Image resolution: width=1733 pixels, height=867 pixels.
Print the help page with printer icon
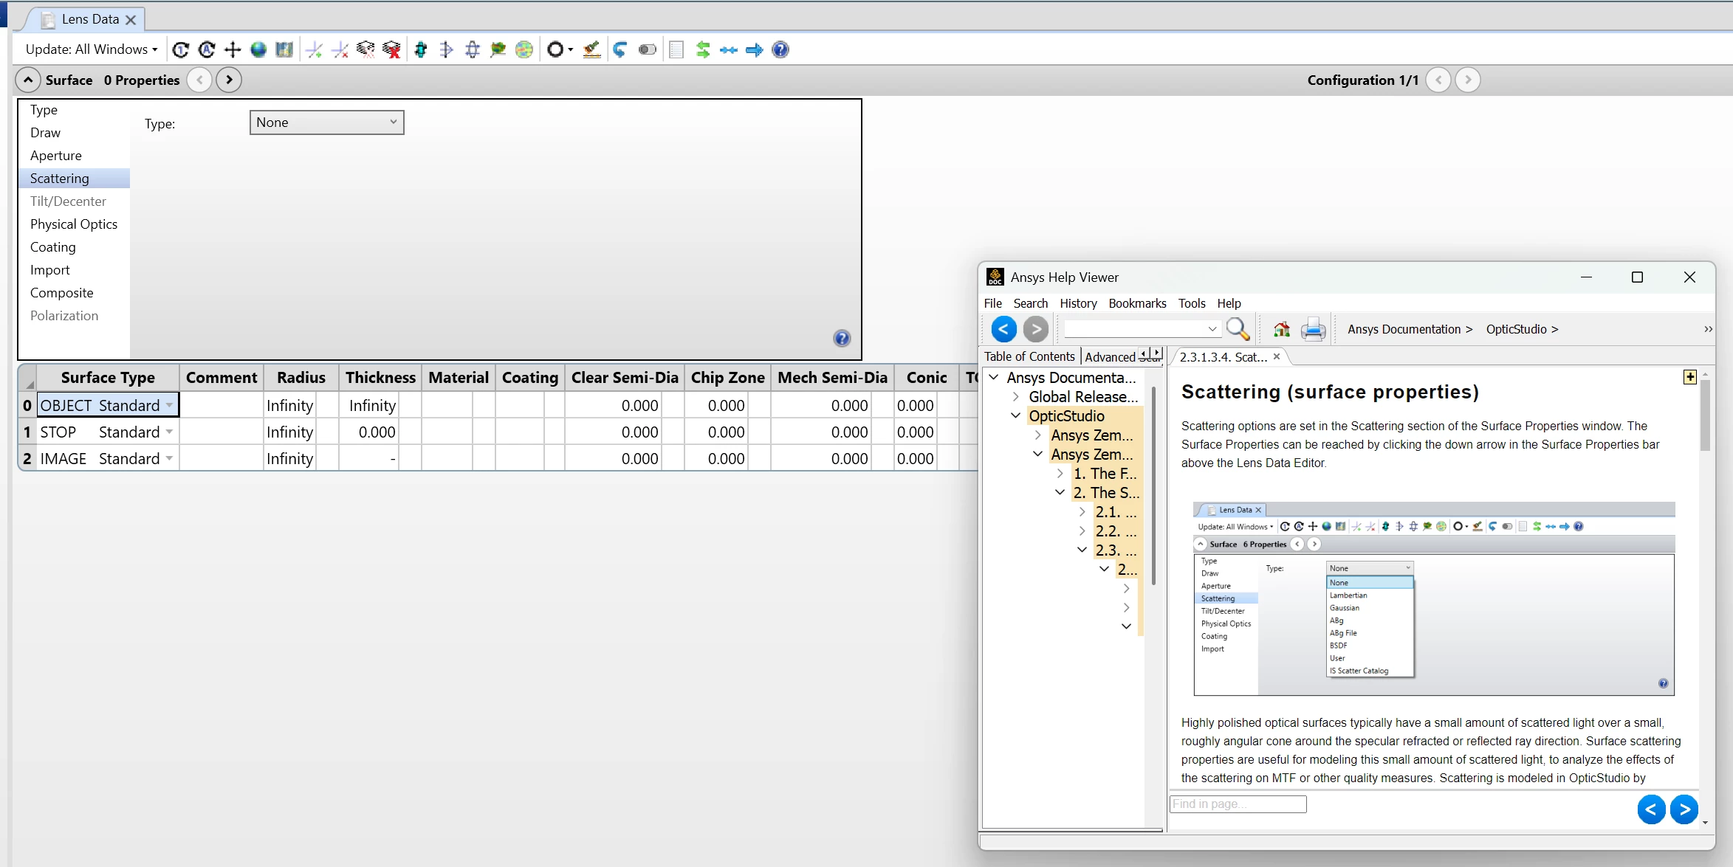pos(1313,329)
